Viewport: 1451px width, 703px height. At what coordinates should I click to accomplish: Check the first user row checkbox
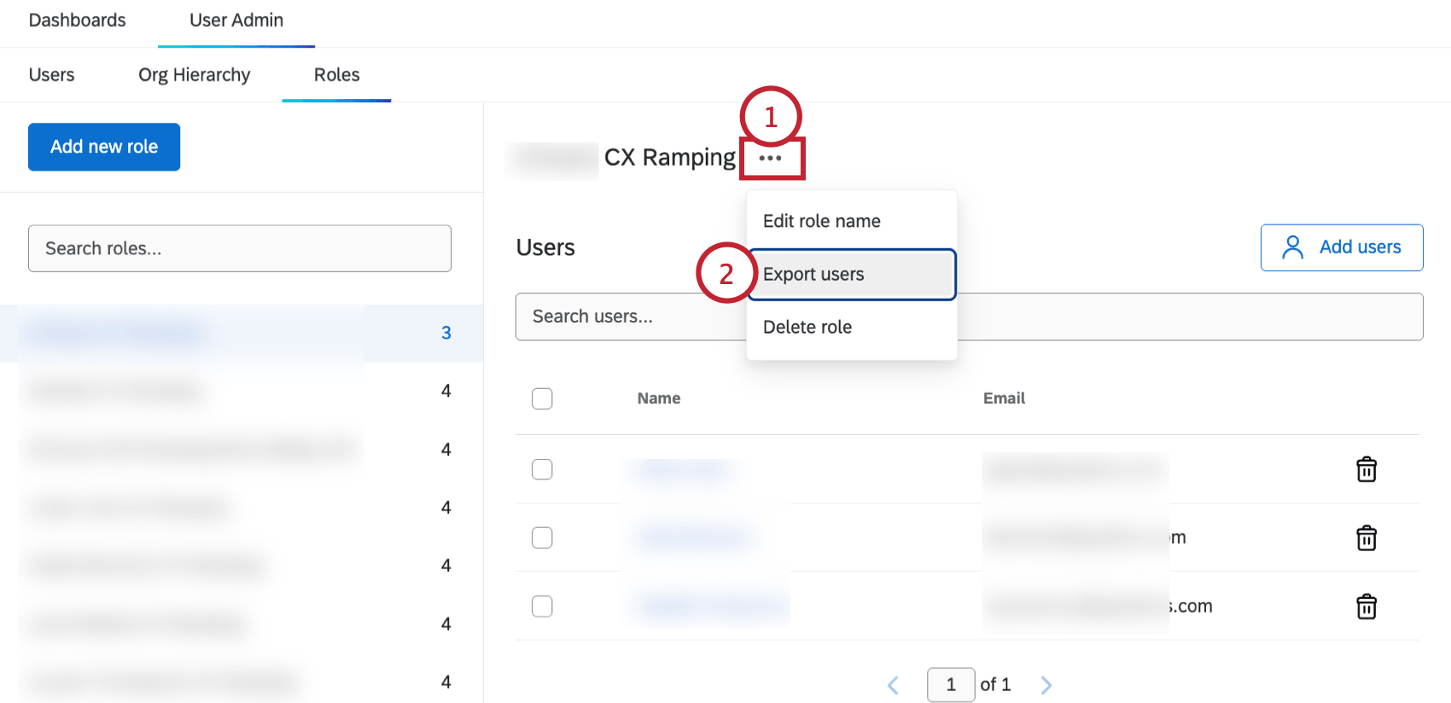542,469
